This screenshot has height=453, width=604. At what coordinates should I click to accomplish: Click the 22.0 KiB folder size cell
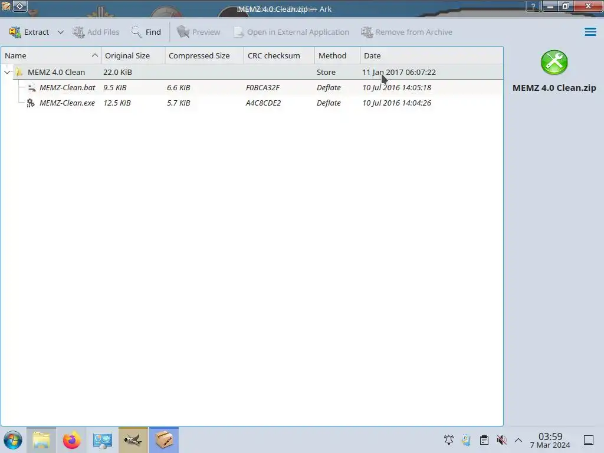[117, 72]
